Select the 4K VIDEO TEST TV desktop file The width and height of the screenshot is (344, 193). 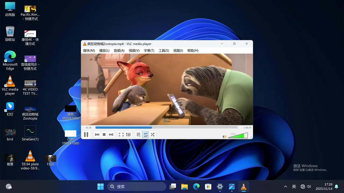(30, 87)
